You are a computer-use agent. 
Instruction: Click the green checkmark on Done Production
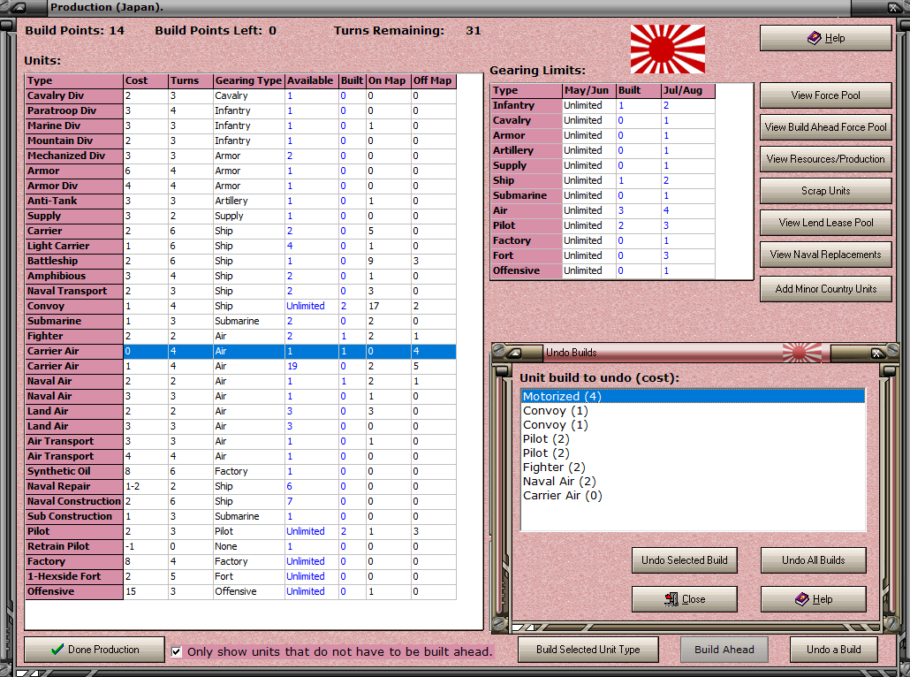click(x=57, y=649)
